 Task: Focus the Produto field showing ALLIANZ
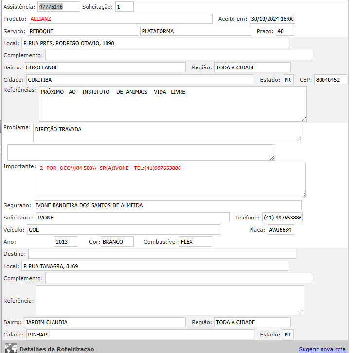[x=120, y=19]
